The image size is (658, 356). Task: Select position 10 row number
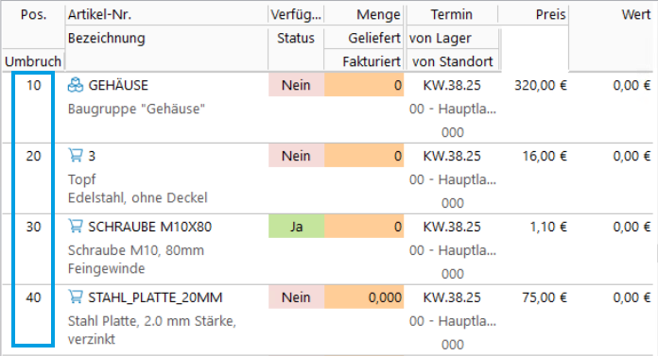pyautogui.click(x=34, y=85)
